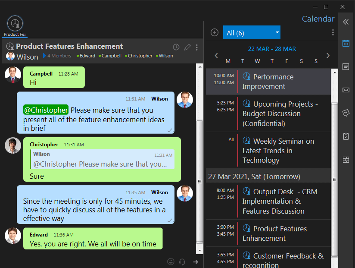Click Wilson's profile picture in header
The height and width of the screenshot is (268, 355).
click(x=10, y=56)
